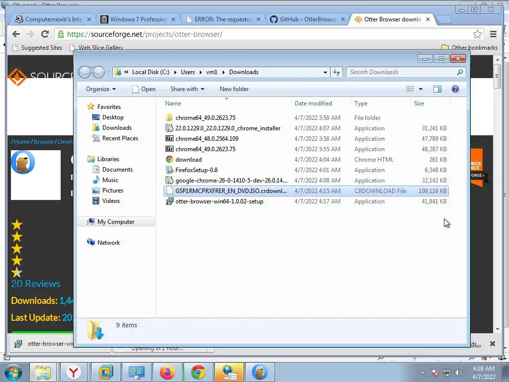Switch to GitHub - OtterBrowser tab
Image resolution: width=509 pixels, height=382 pixels.
pos(308,19)
